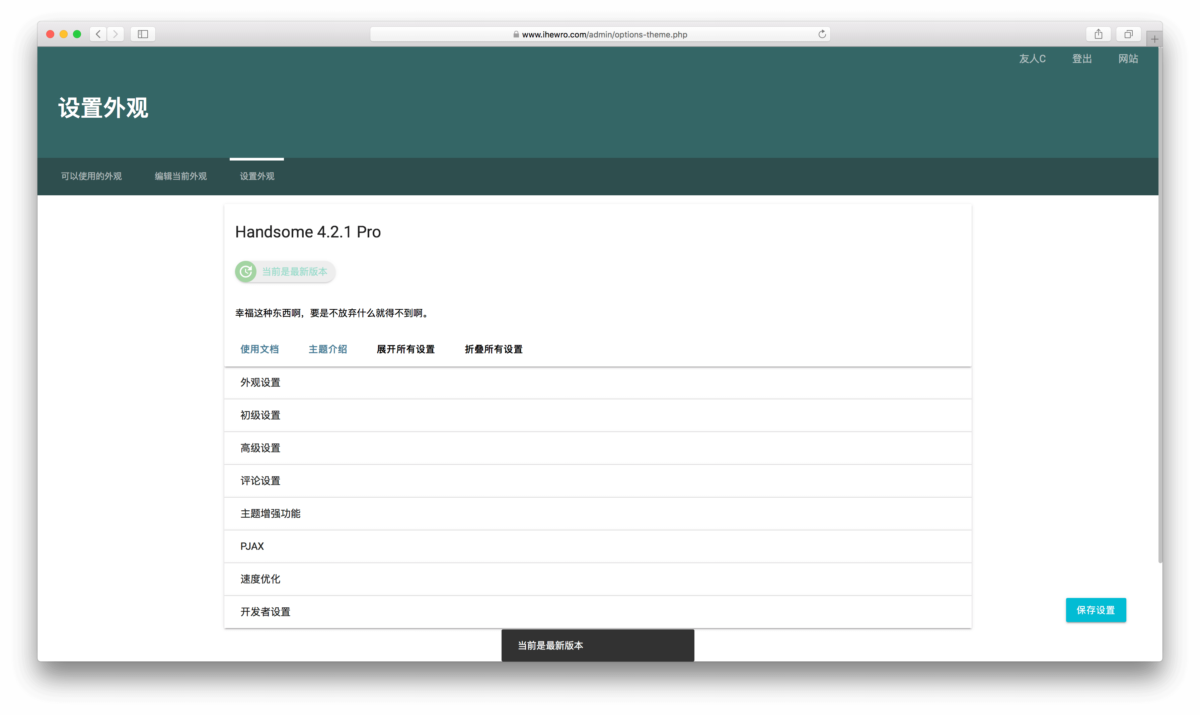
Task: Go forward with Safari's forward arrow
Action: click(115, 34)
